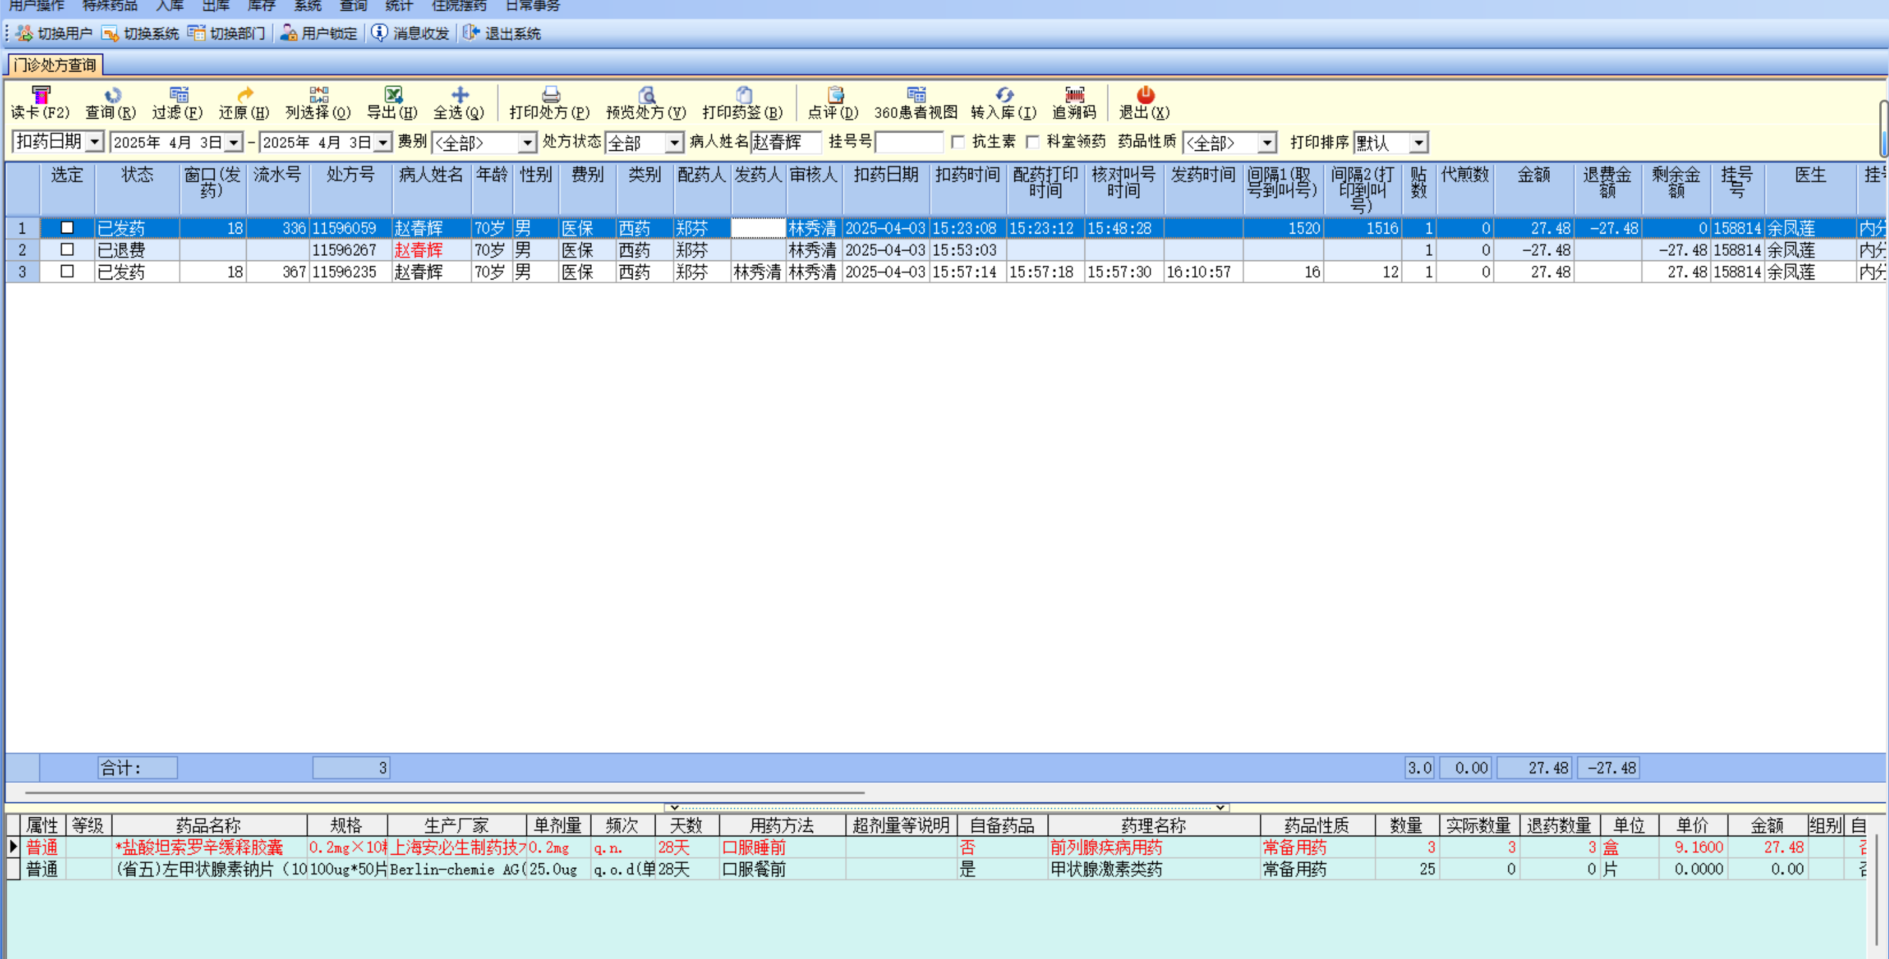Image resolution: width=1889 pixels, height=959 pixels.
Task: Click the 打印处方(P) printer icon
Action: click(x=550, y=94)
